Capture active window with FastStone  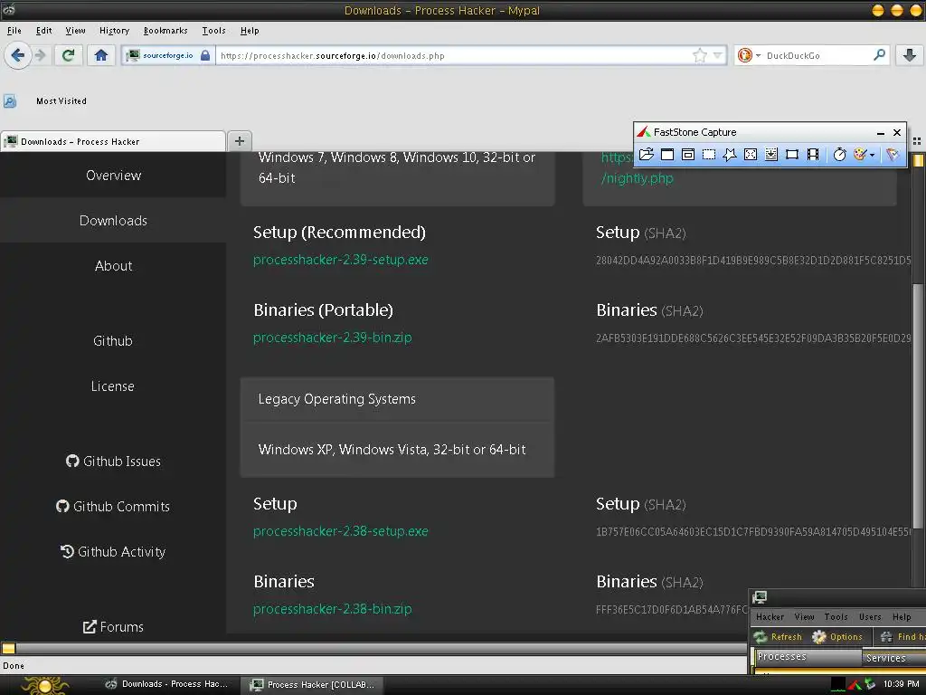point(667,154)
